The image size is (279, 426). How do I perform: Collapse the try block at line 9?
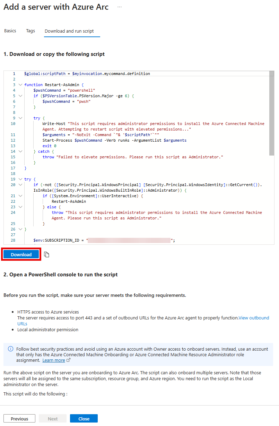coord(20,118)
